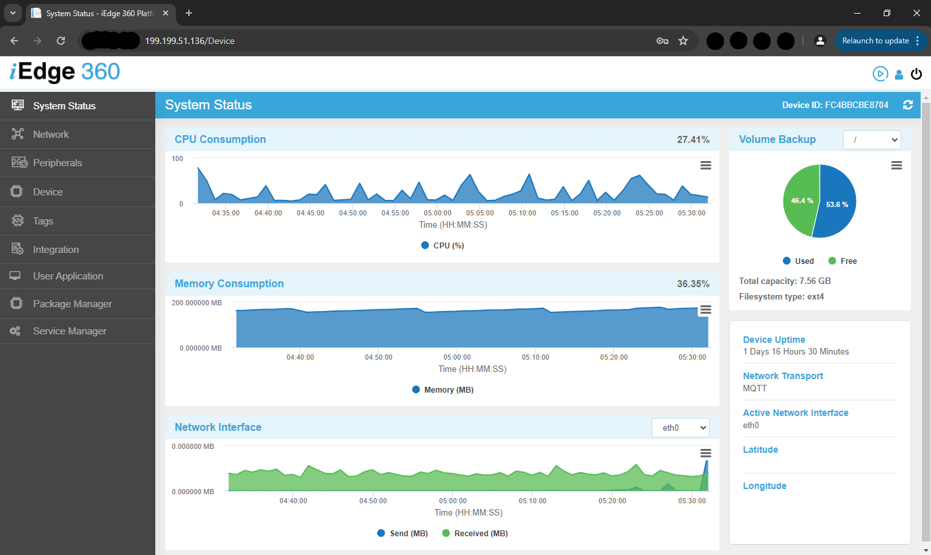Screen dimensions: 931x555
Task: Open Volume Backup pie chart menu
Action: 896,166
